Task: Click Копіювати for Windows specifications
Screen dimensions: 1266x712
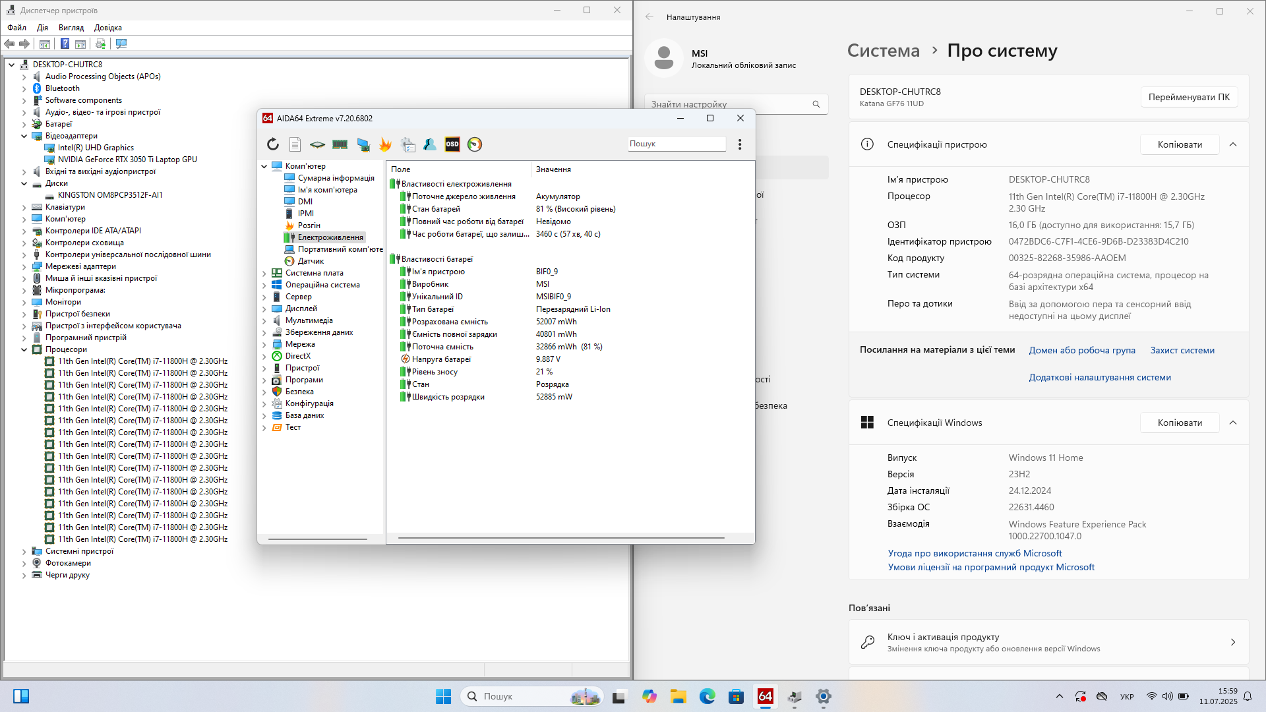Action: 1180,423
